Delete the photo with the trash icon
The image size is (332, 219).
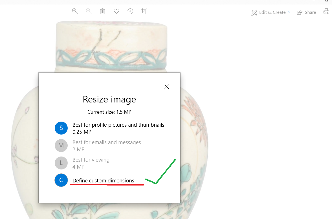(102, 11)
